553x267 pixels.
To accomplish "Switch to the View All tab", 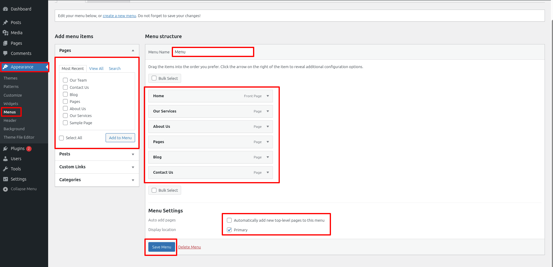I will [96, 69].
